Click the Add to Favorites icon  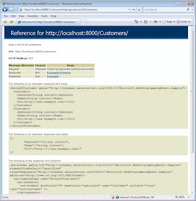tap(12, 22)
